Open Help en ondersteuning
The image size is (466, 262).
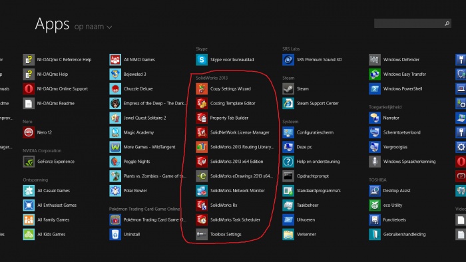pyautogui.click(x=312, y=162)
